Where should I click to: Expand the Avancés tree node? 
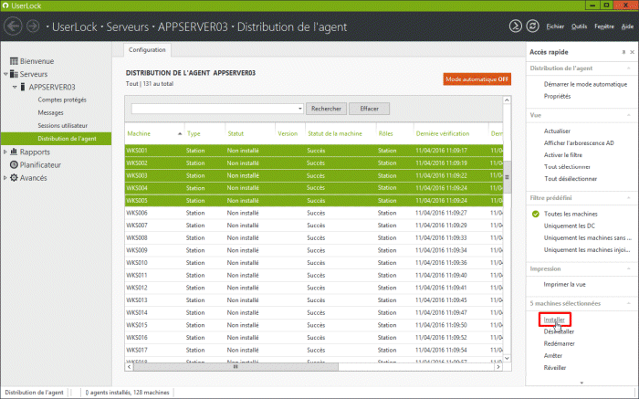pos(5,178)
